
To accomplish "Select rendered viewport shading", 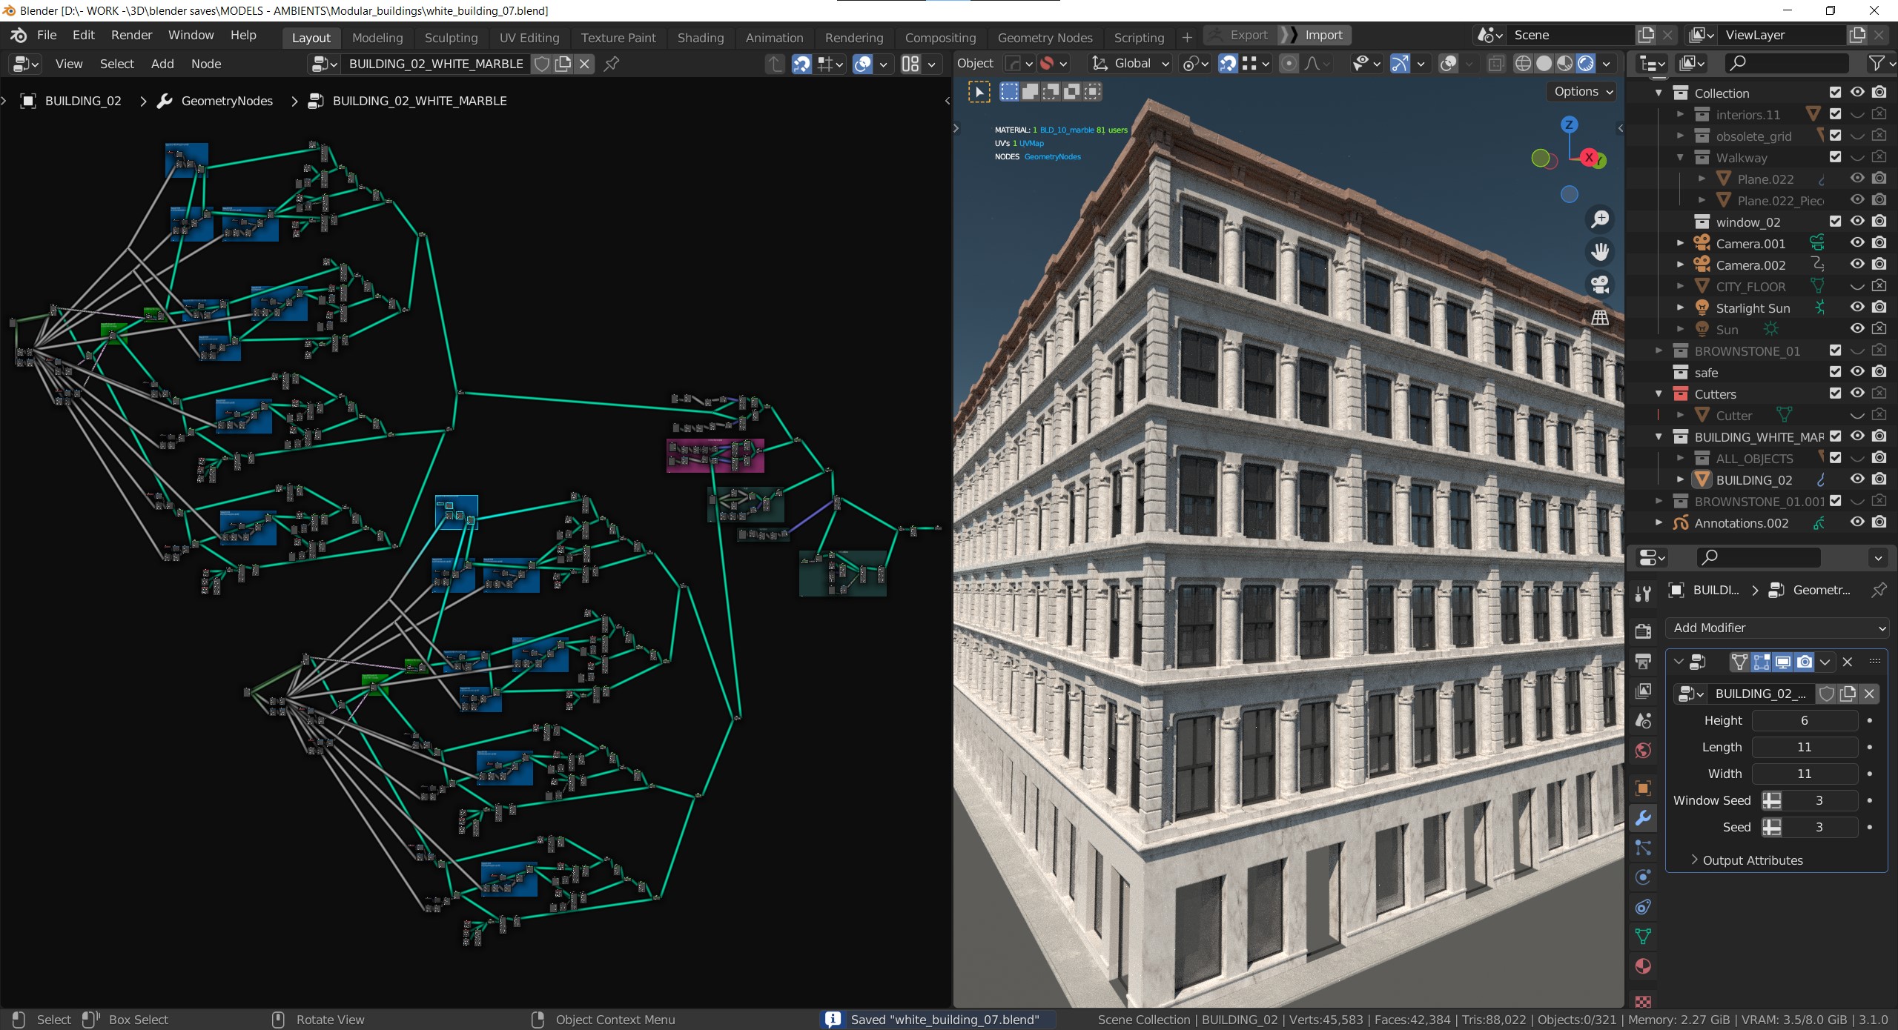I will point(1585,64).
